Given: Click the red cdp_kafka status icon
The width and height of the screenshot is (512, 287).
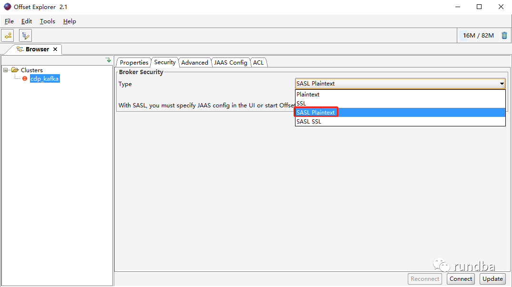Looking at the screenshot, I should click(x=24, y=78).
